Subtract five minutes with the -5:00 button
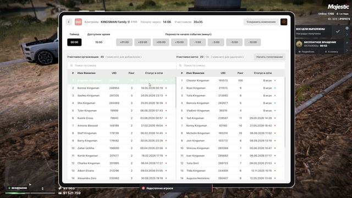 pyautogui.click(x=234, y=42)
